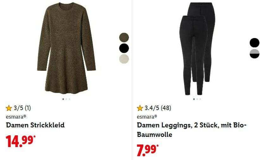The width and height of the screenshot is (260, 160).
Task: Pick the cream beige color swatch for dress
Action: point(124,59)
